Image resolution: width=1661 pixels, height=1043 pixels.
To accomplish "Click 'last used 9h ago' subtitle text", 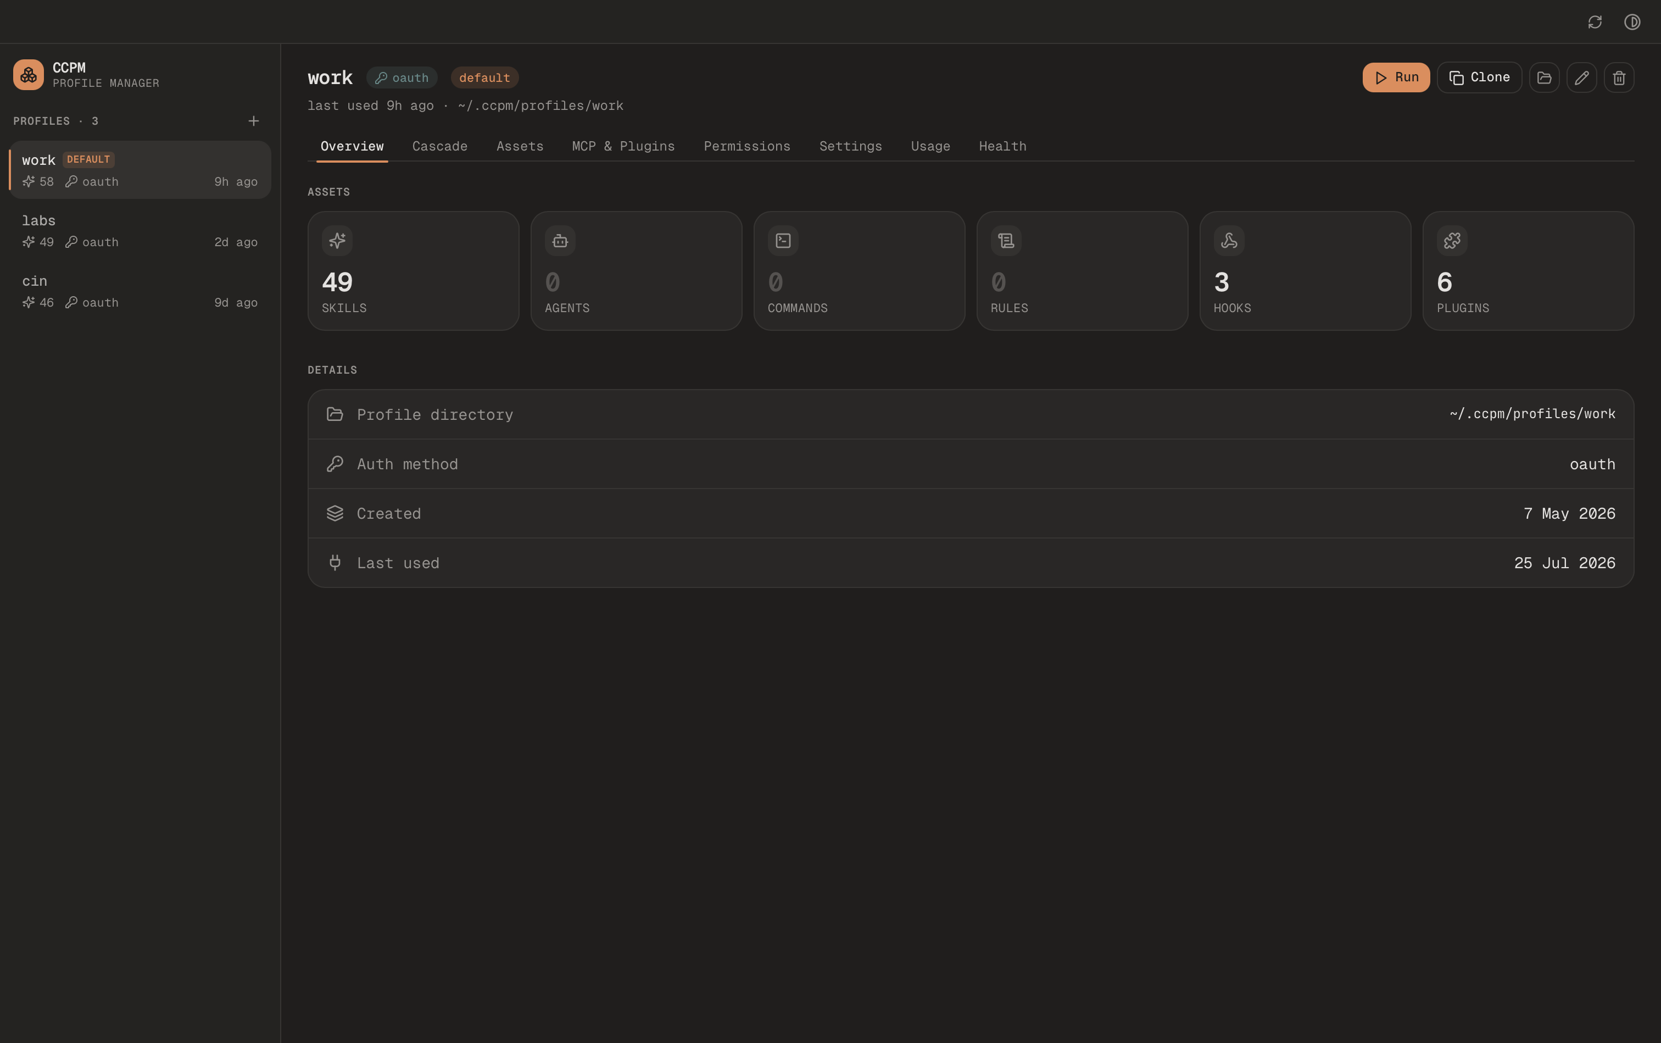I will pos(371,106).
